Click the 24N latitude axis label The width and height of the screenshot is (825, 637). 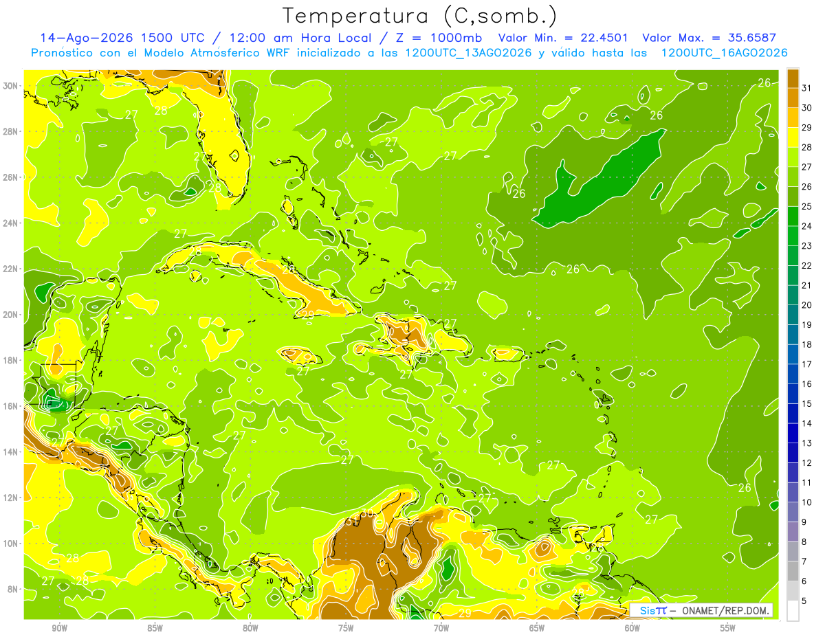pyautogui.click(x=12, y=223)
